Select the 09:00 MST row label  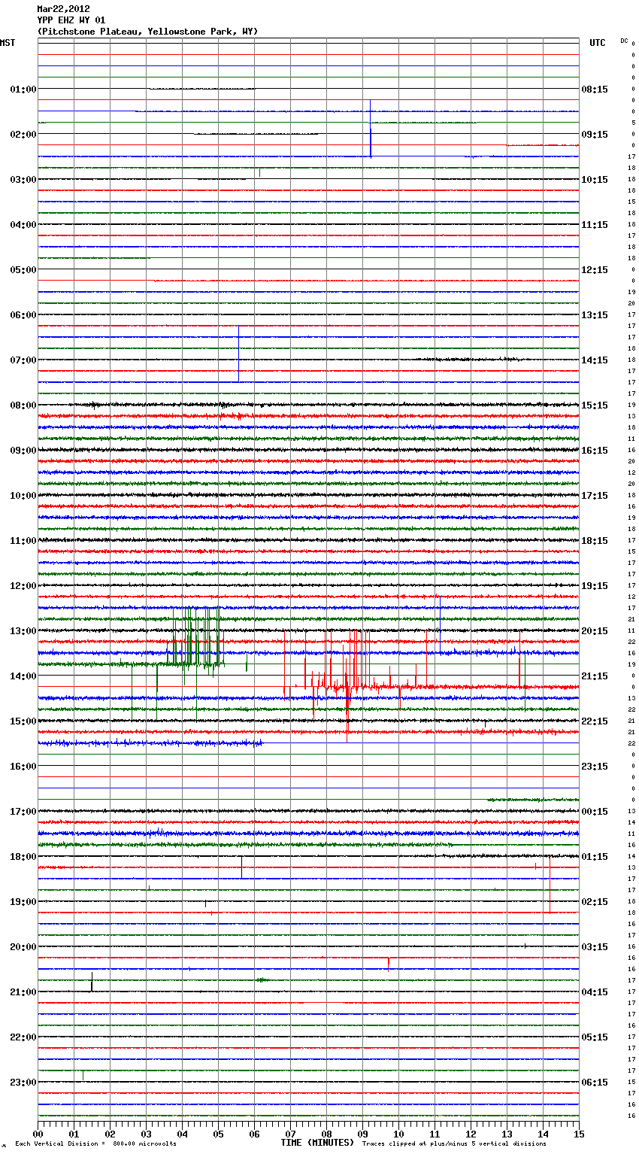pos(23,451)
